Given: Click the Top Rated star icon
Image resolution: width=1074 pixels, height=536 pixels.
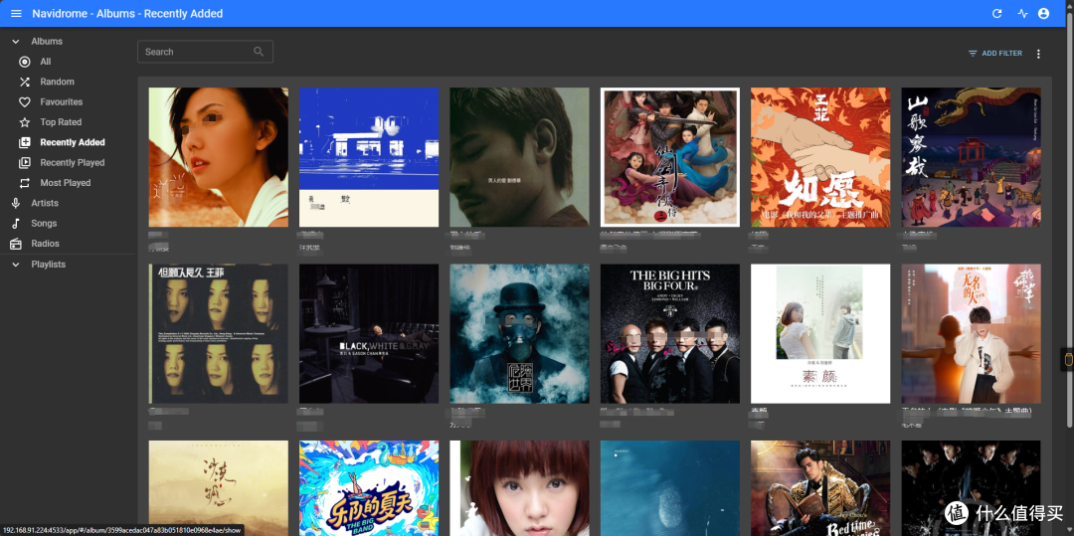Looking at the screenshot, I should point(25,122).
